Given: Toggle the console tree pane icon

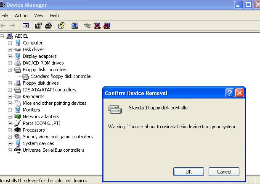Looking at the screenshot, I should coord(26,26).
